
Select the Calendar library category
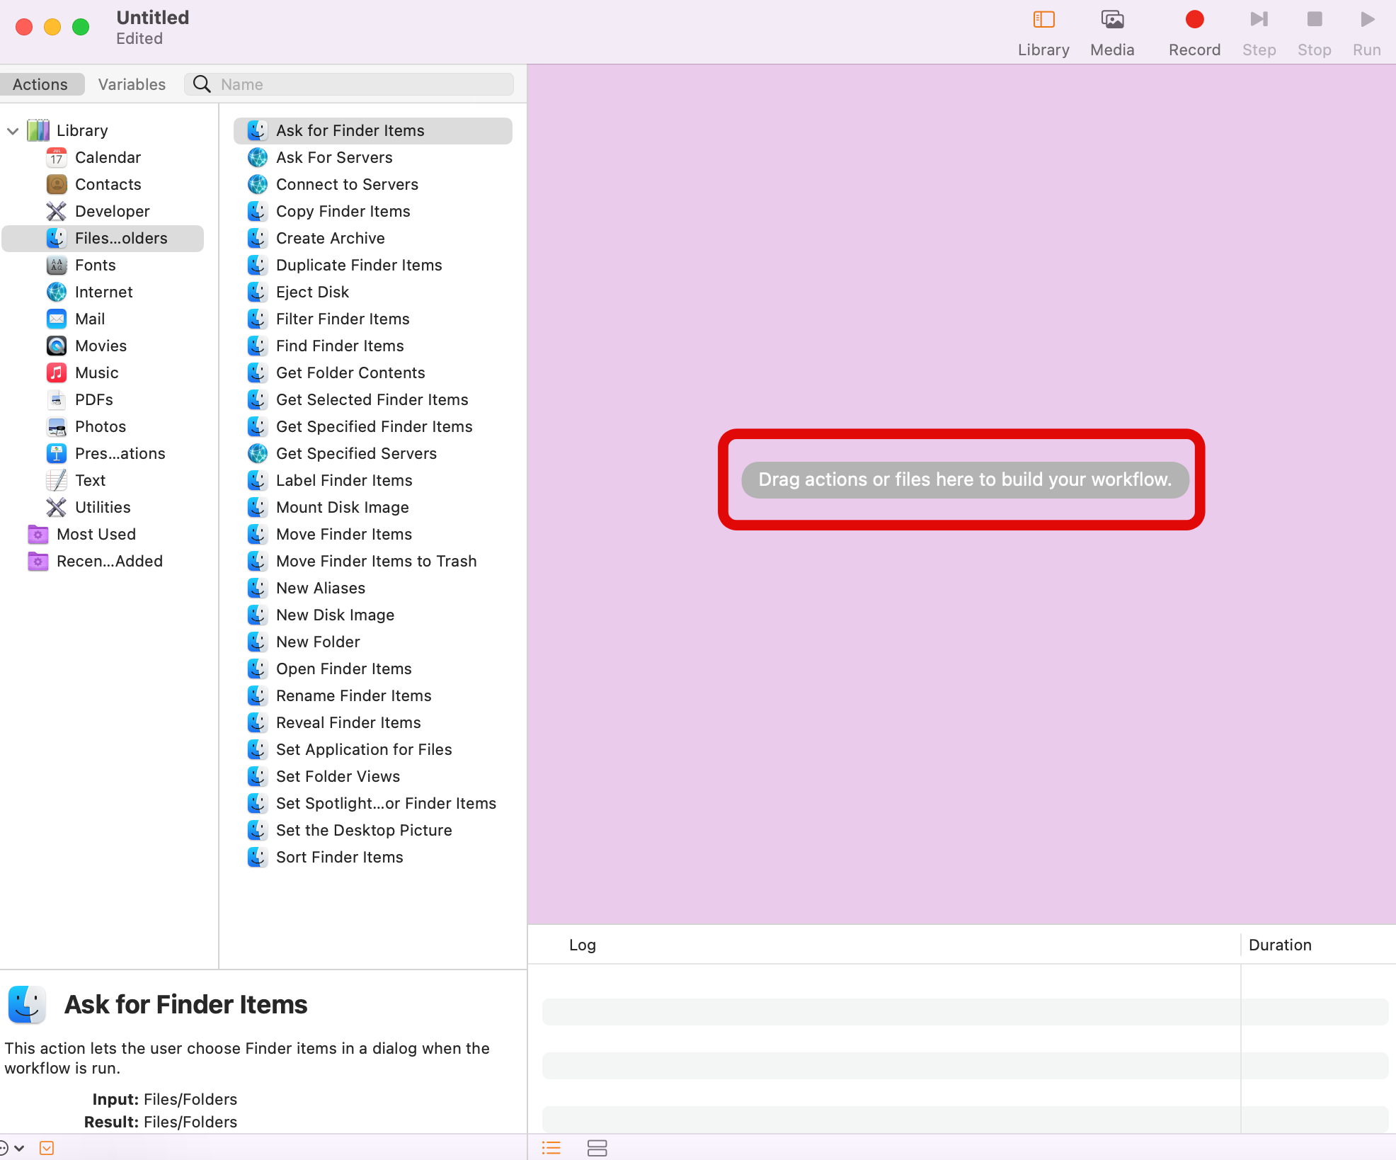[108, 157]
